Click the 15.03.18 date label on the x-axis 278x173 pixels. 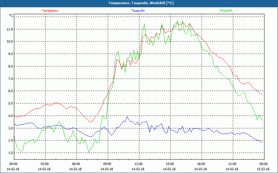pyautogui.click(x=263, y=169)
